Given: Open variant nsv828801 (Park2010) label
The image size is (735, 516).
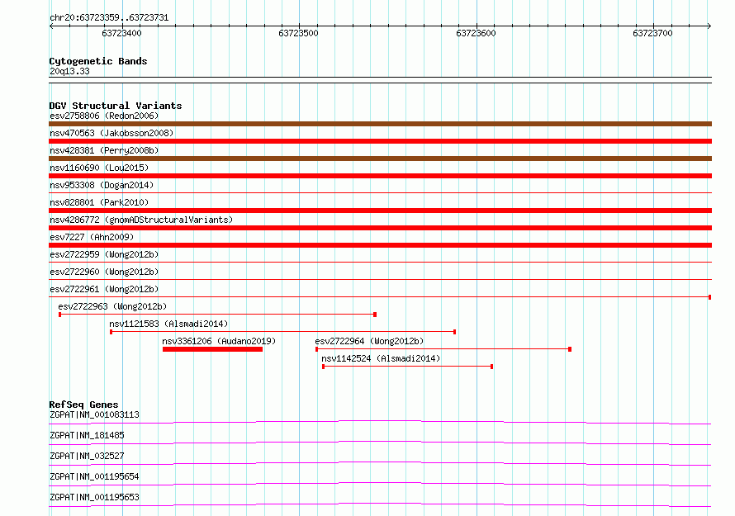Looking at the screenshot, I should (x=99, y=202).
